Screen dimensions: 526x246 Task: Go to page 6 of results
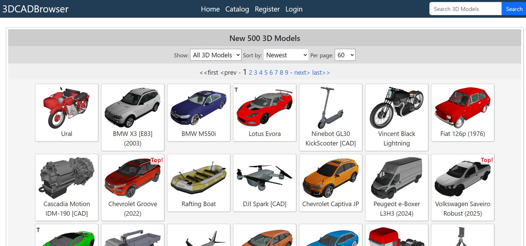tap(271, 72)
